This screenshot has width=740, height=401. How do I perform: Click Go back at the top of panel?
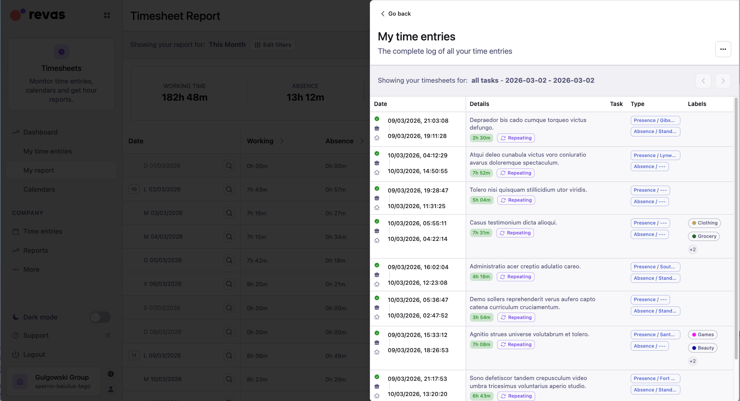[396, 13]
